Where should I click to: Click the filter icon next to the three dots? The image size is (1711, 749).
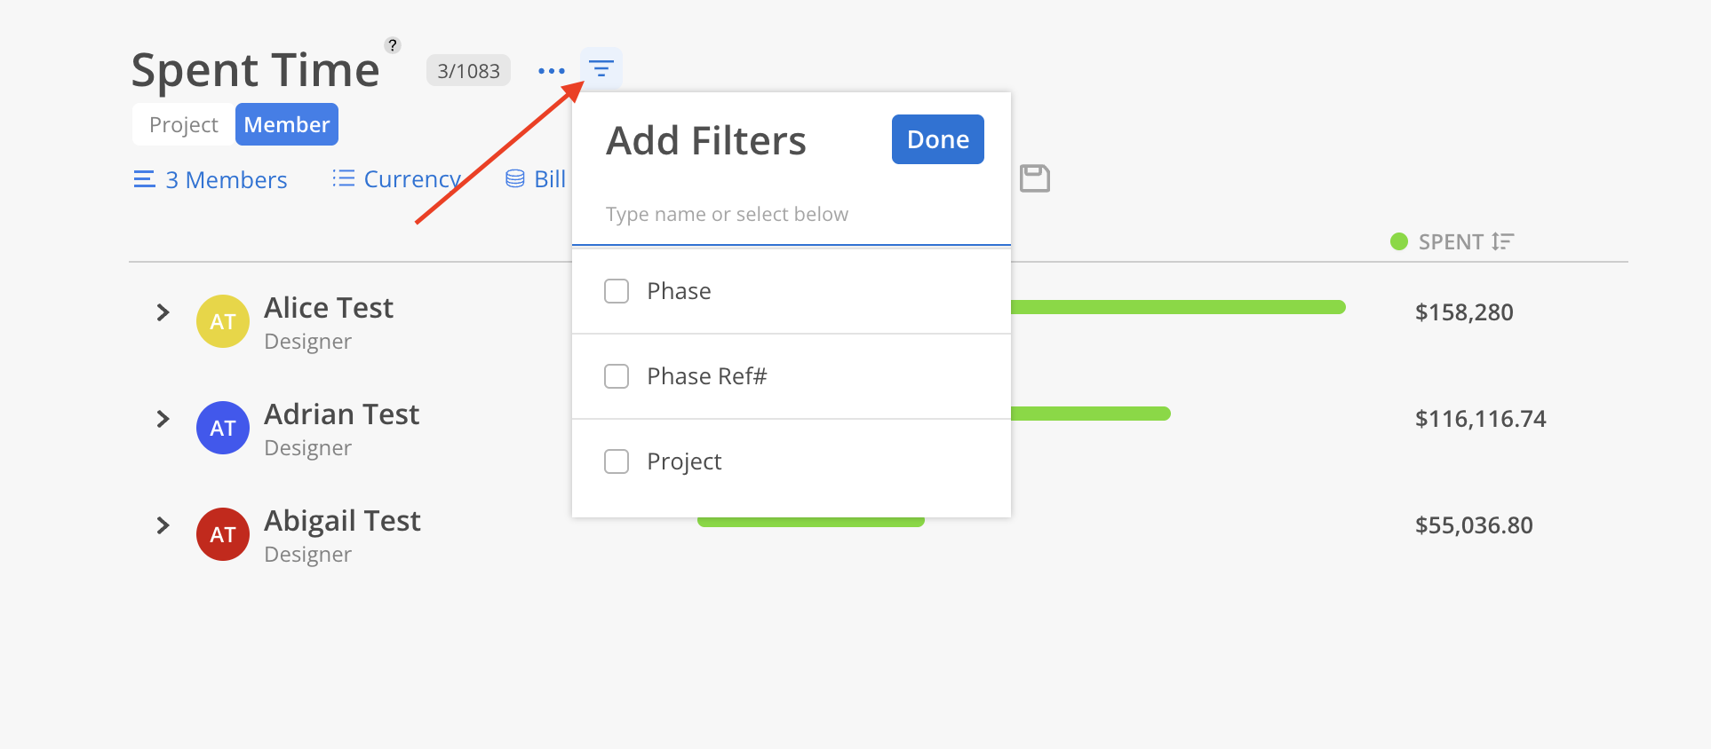tap(601, 69)
